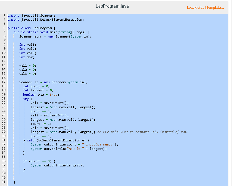Click line number 1
The height and width of the screenshot is (186, 234).
(x=4, y=15)
